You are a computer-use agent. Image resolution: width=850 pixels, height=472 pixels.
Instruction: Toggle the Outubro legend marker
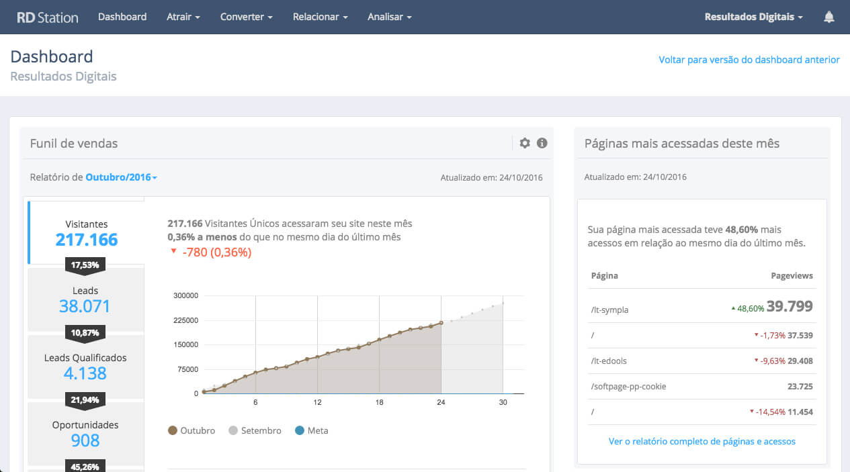(x=173, y=430)
